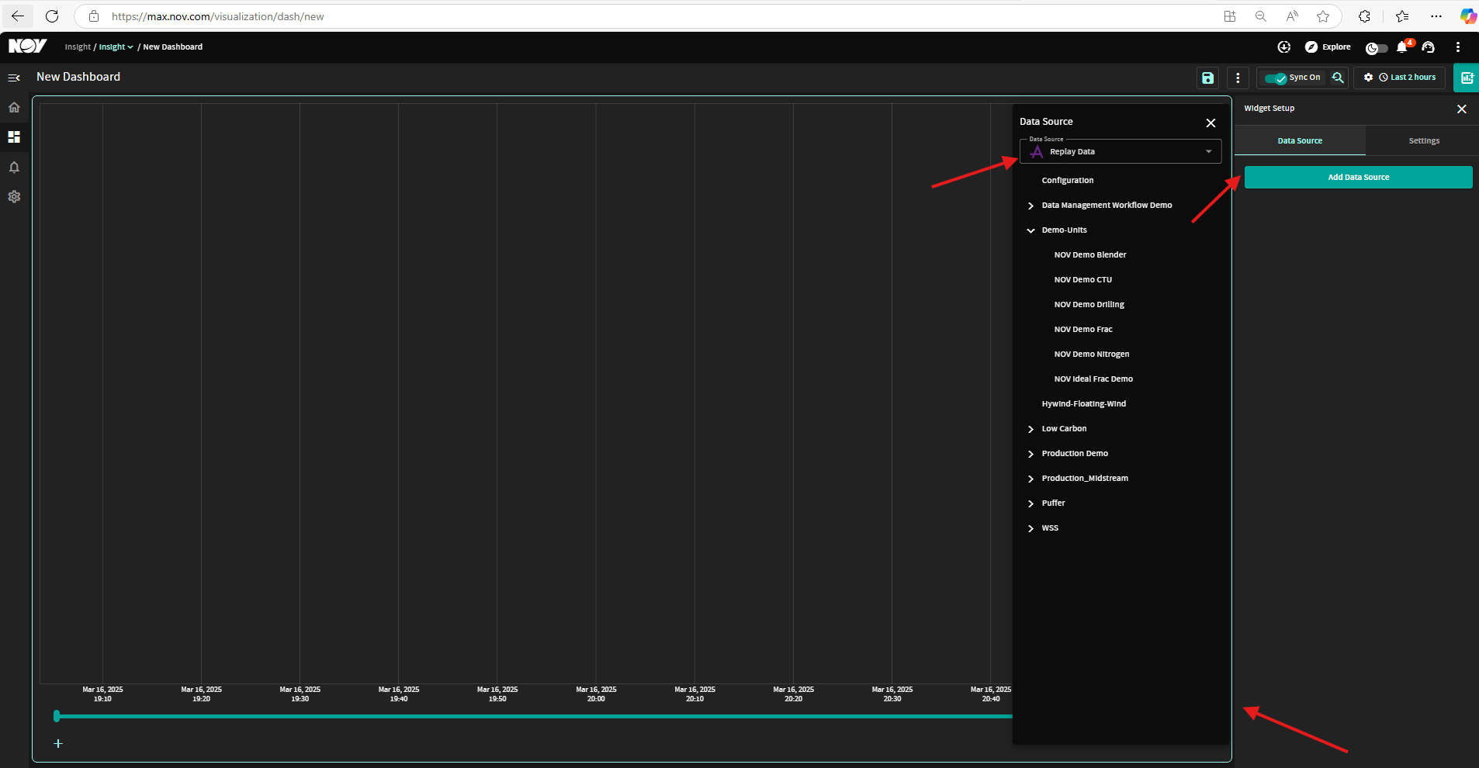
Task: Select Hywind-Floating-Wind
Action: pyautogui.click(x=1084, y=404)
